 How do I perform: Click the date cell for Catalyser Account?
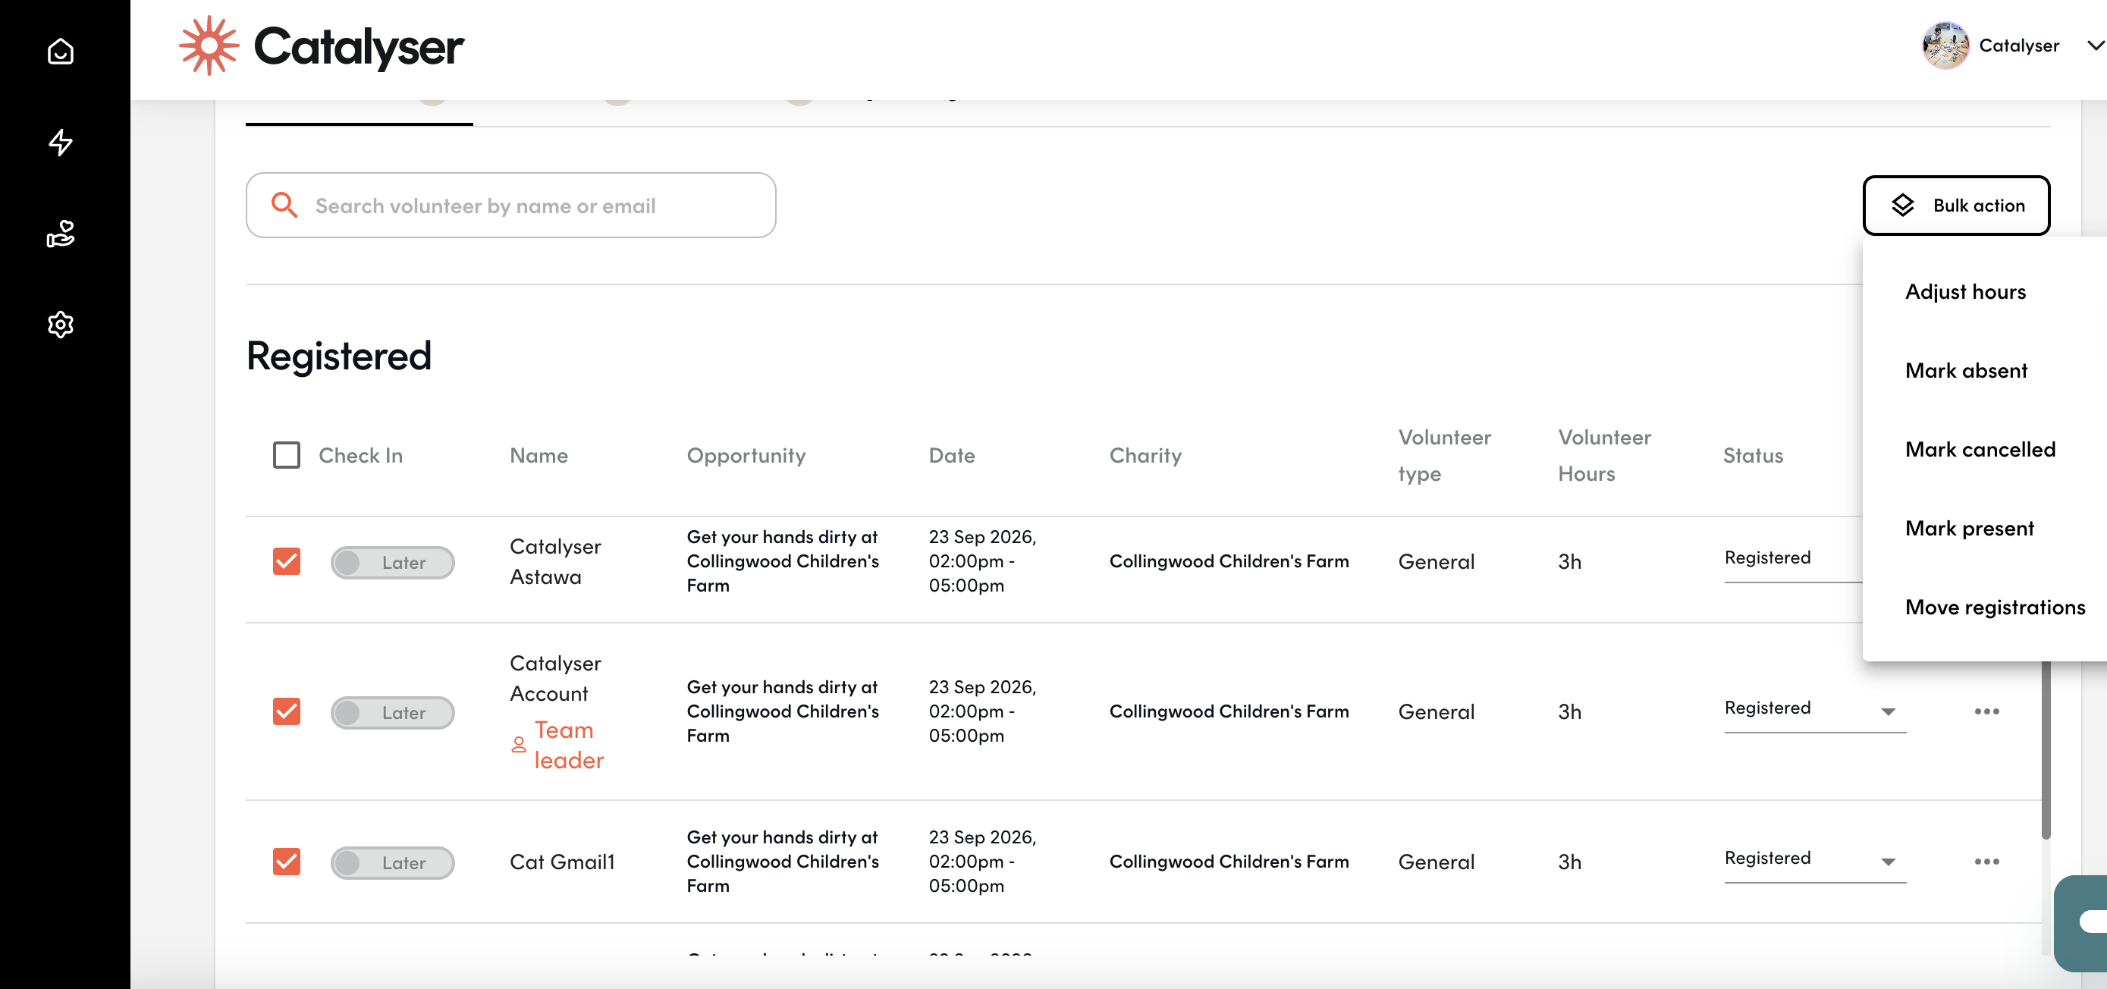coord(982,711)
